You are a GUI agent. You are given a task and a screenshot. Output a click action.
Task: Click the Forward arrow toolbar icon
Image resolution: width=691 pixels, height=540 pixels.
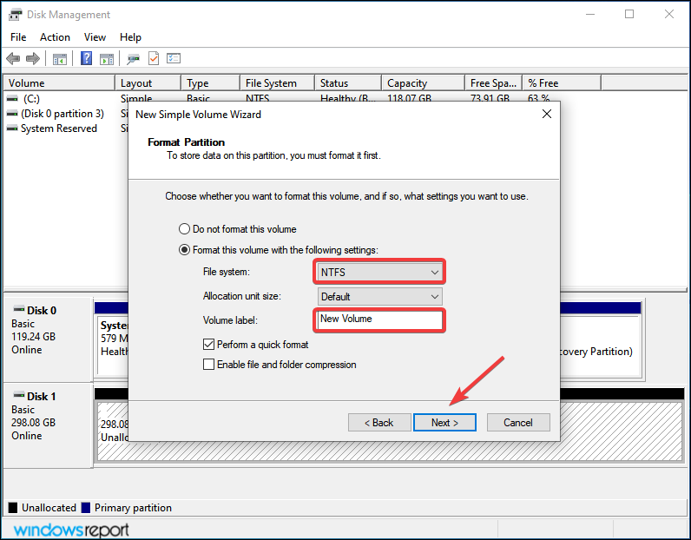point(33,58)
